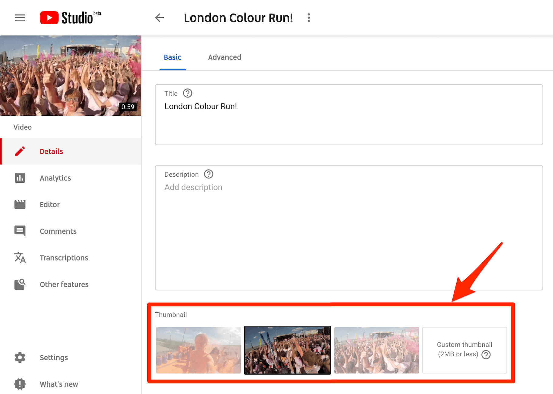Open the video options three-dot menu

coord(308,18)
